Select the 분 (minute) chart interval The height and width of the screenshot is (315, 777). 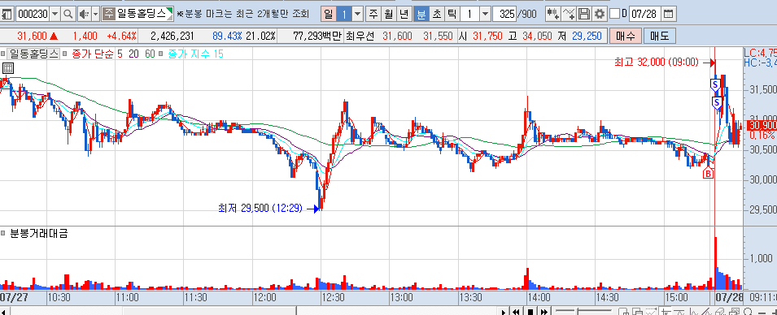point(421,14)
